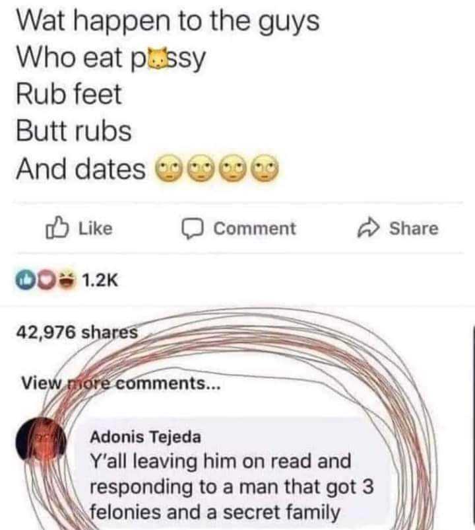Click the commenter's profile picture
This screenshot has height=530, width=475.
pos(41,439)
